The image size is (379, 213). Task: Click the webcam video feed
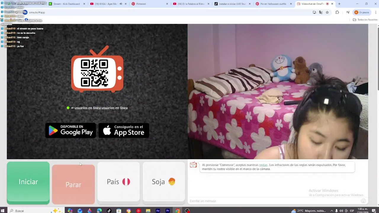(x=278, y=91)
